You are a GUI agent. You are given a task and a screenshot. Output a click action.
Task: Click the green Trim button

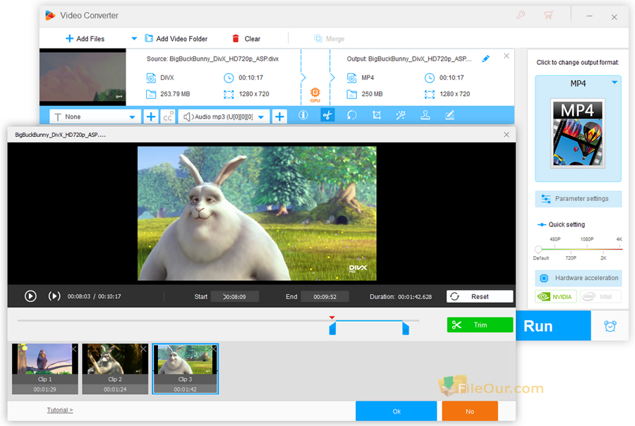[x=480, y=324]
